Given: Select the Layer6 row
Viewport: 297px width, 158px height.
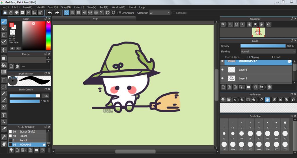Looking at the screenshot, I should pyautogui.click(x=256, y=70).
